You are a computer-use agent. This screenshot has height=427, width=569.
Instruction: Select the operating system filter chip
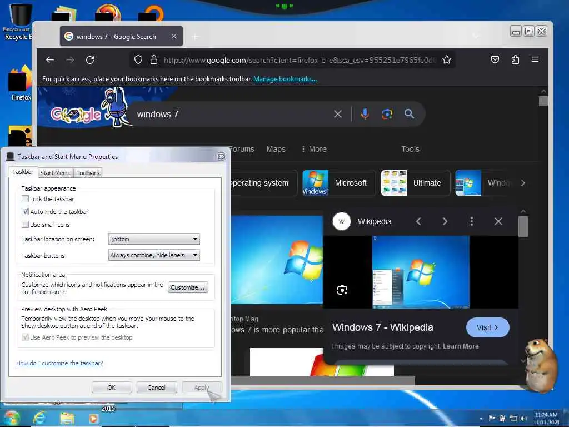263,183
